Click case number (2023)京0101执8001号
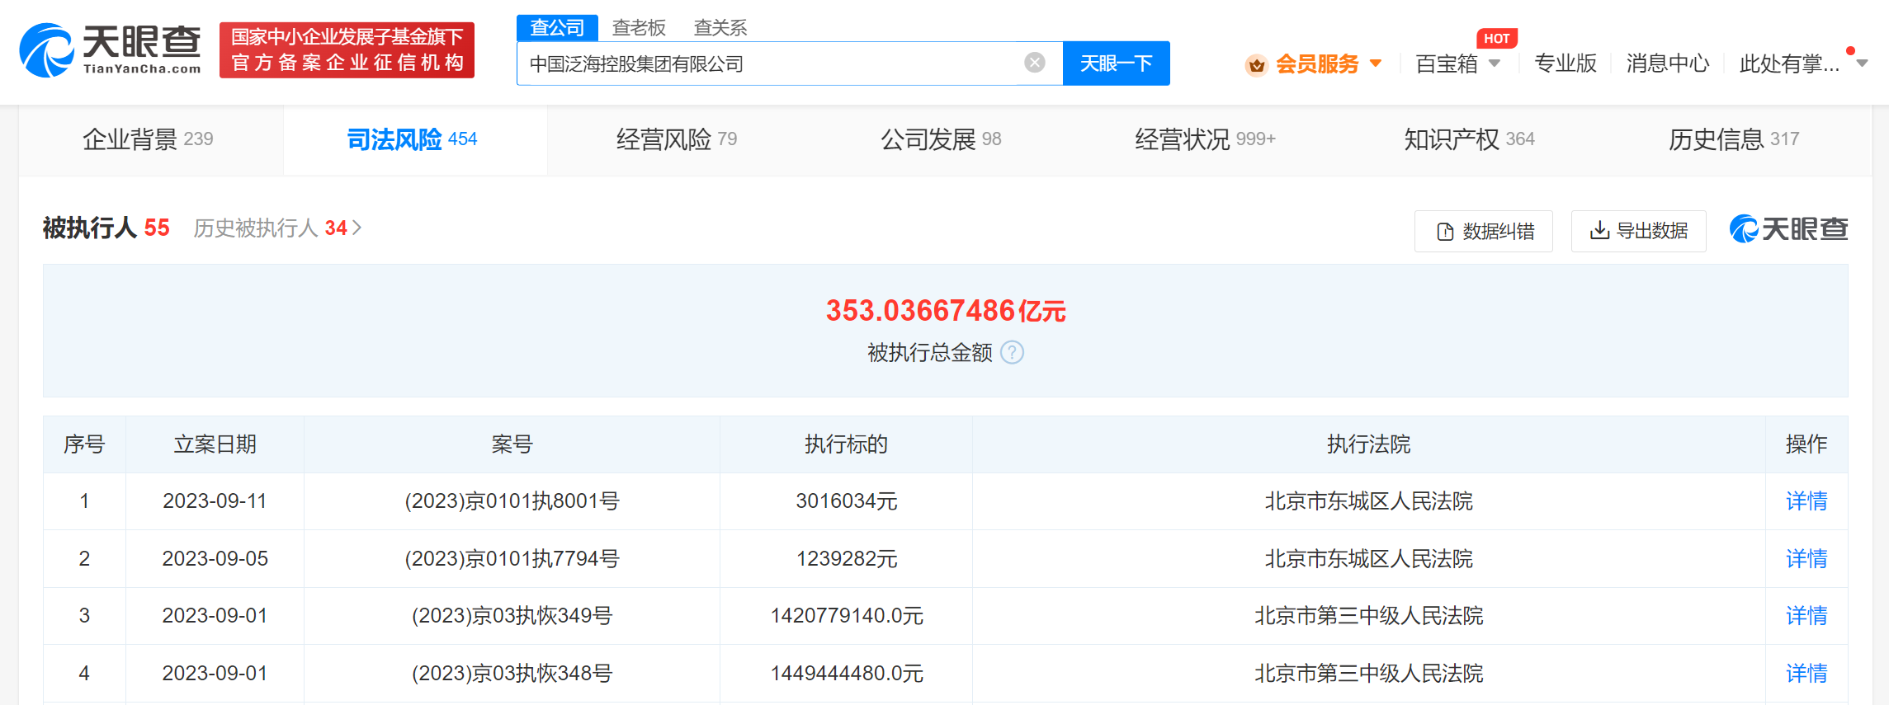The height and width of the screenshot is (705, 1889). point(512,501)
